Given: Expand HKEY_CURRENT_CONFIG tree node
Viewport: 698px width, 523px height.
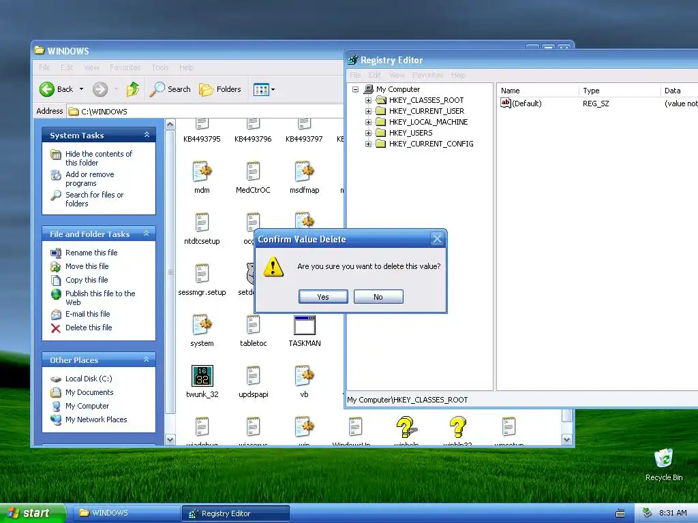Looking at the screenshot, I should [368, 144].
